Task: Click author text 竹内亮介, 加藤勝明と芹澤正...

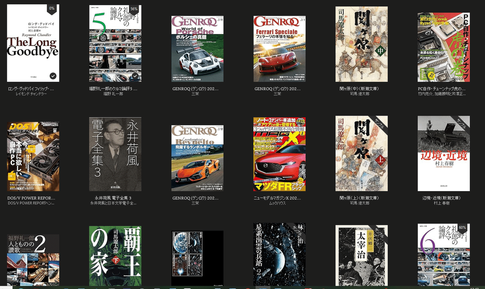Action: click(x=442, y=94)
